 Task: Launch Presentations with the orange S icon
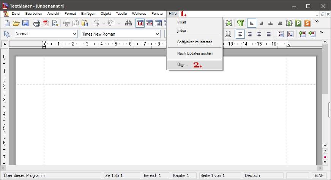coord(307,23)
